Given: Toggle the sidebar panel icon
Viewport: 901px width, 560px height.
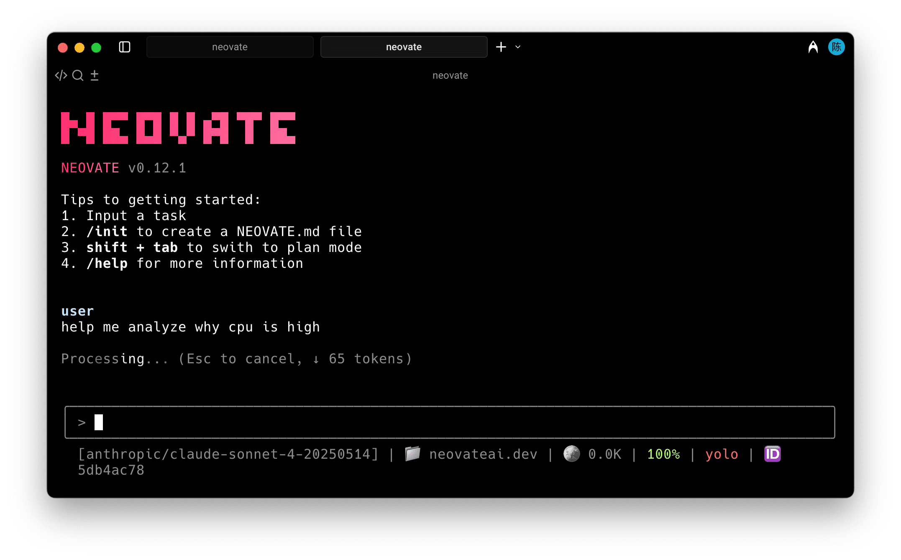Looking at the screenshot, I should [x=125, y=47].
